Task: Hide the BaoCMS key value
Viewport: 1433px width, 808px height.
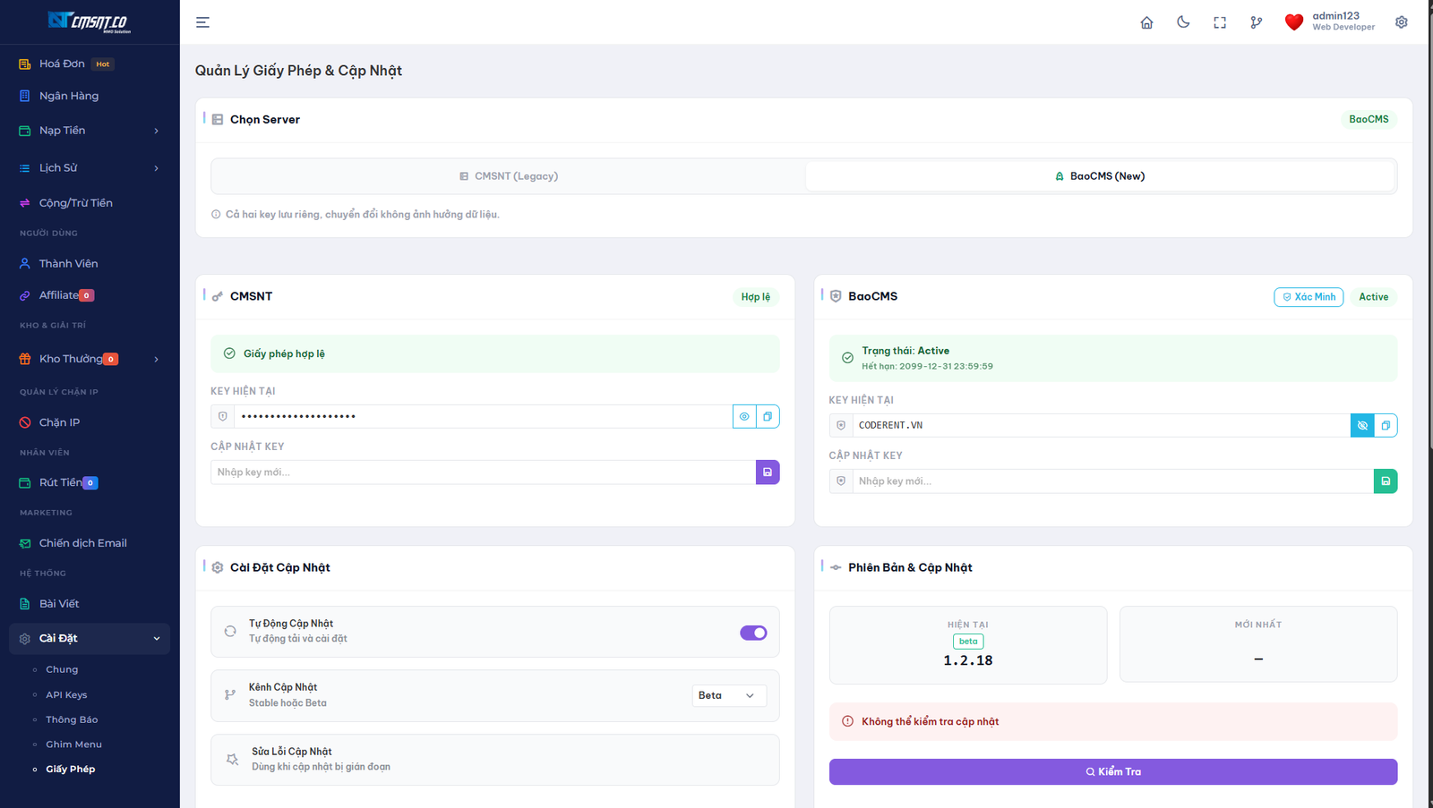Action: 1362,425
